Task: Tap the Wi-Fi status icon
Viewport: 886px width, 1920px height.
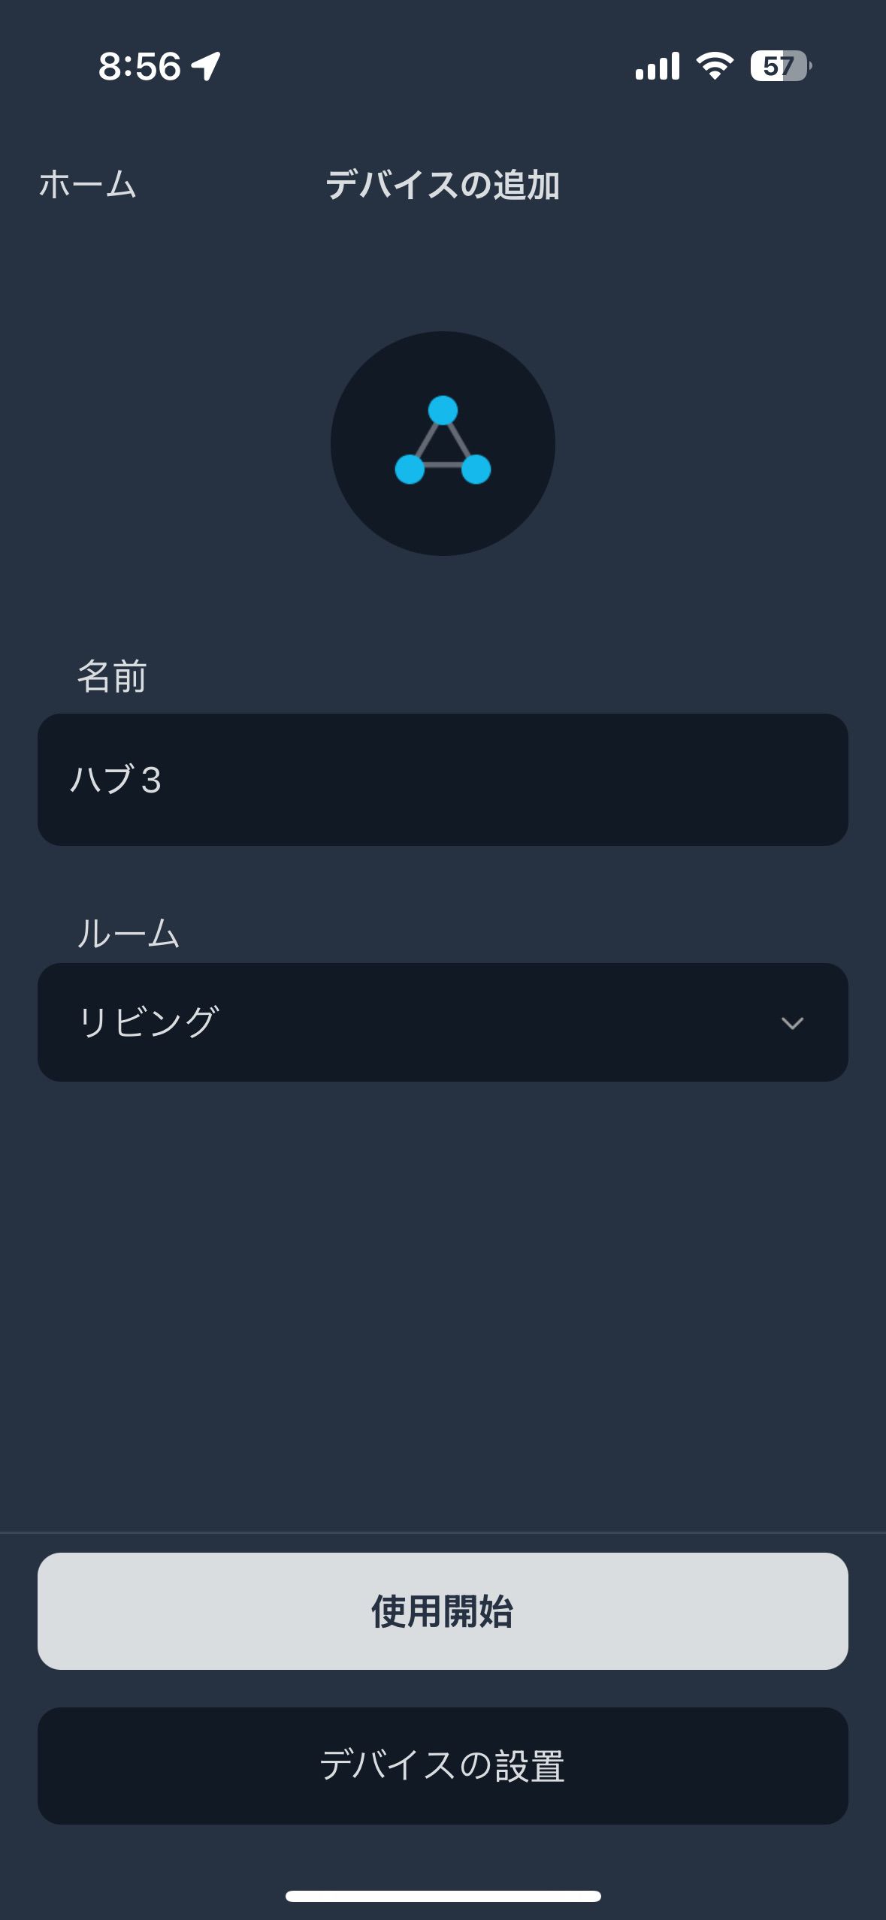Action: (715, 66)
